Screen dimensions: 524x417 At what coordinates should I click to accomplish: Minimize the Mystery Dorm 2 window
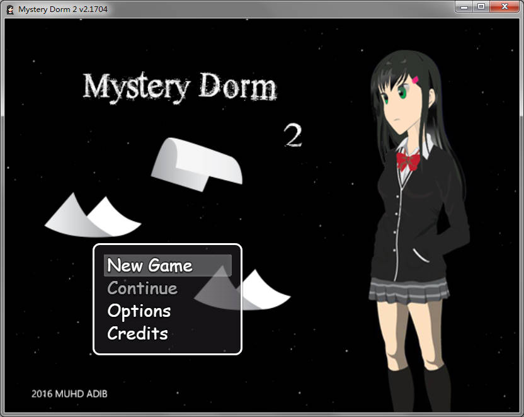tap(464, 7)
